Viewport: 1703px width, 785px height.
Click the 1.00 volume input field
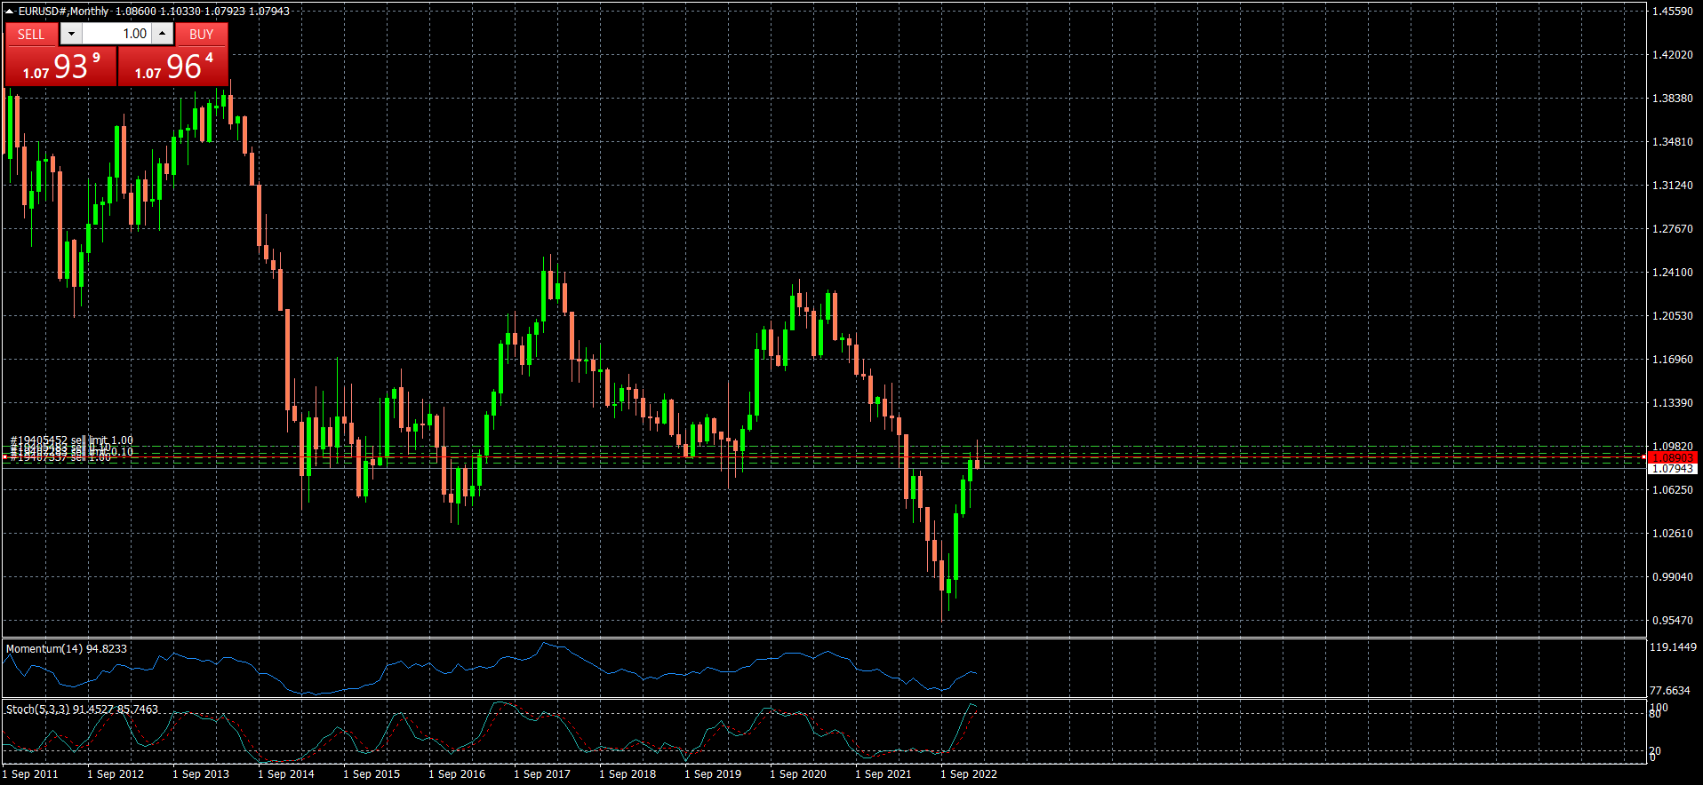tap(116, 34)
